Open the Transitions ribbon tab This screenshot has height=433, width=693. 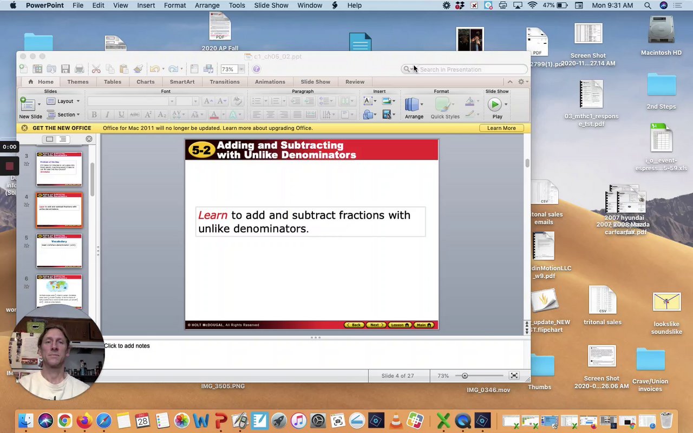click(x=225, y=82)
